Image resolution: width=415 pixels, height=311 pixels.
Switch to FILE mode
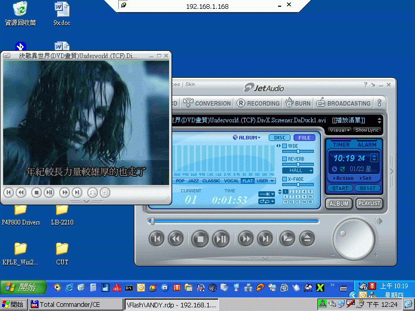pyautogui.click(x=305, y=137)
